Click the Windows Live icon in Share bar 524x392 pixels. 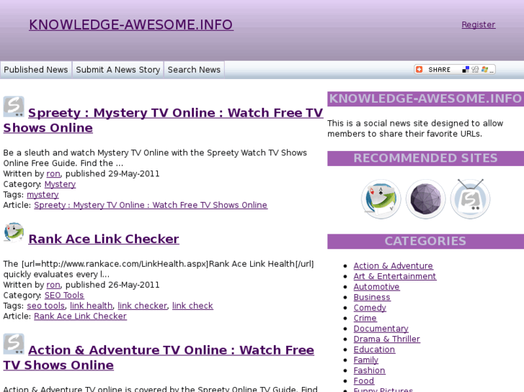pyautogui.click(x=484, y=69)
